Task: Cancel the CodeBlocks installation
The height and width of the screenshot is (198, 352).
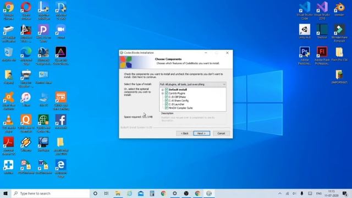Action: coord(221,133)
